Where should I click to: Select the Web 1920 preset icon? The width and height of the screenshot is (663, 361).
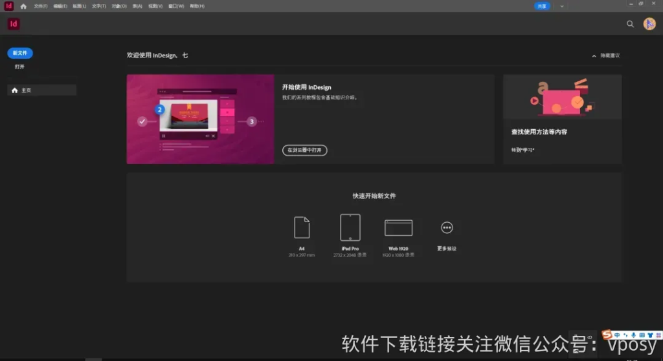pos(398,228)
